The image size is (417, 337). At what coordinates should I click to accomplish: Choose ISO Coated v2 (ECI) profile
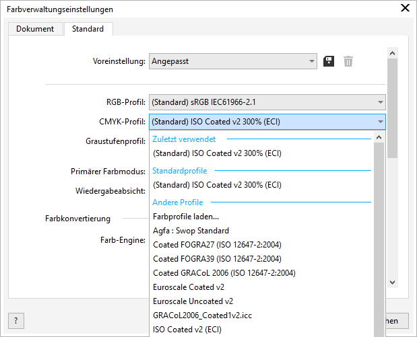coord(187,329)
